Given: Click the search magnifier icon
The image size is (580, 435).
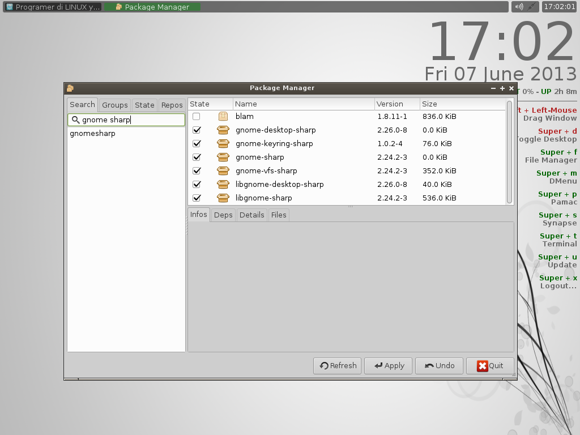Looking at the screenshot, I should [x=75, y=120].
